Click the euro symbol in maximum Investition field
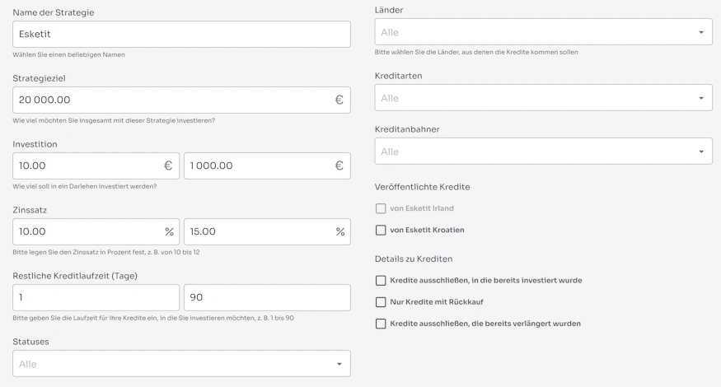 pos(339,166)
